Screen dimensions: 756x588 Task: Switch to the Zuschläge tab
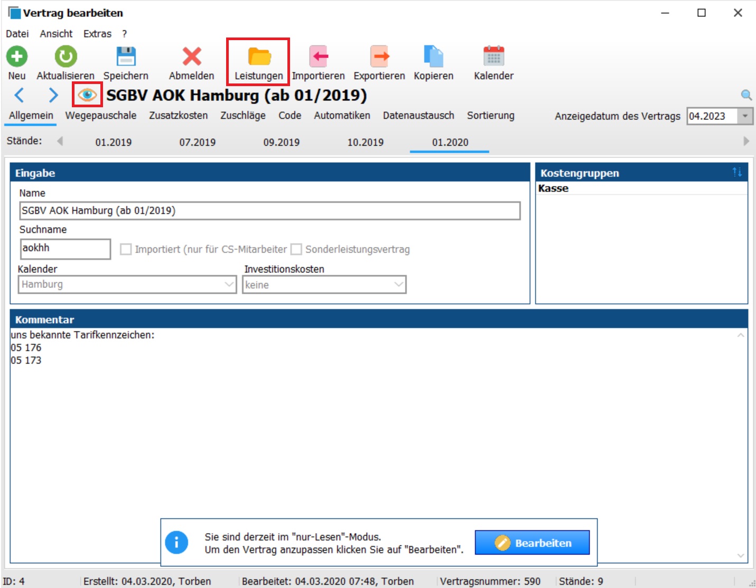pos(243,115)
